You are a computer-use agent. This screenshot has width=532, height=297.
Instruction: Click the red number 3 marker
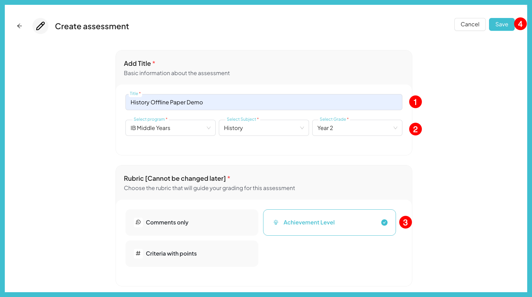point(405,222)
